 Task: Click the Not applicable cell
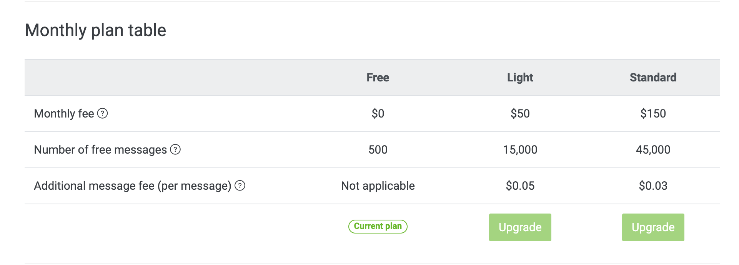point(378,186)
